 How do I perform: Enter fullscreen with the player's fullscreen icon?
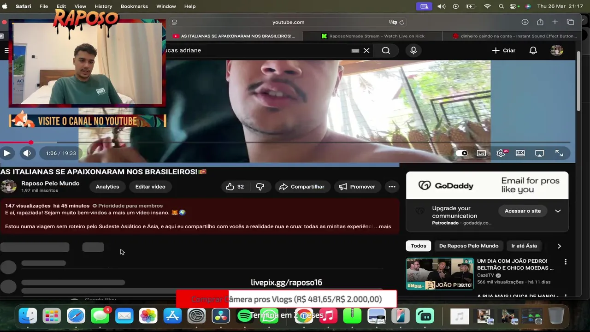(x=559, y=153)
